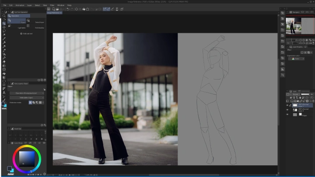Toggle set as reference layer icon
The width and height of the screenshot is (315, 177).
click(294, 98)
